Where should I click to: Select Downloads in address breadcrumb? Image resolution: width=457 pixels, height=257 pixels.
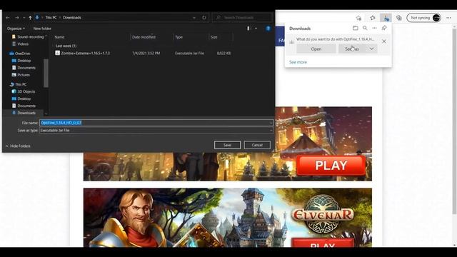coord(72,17)
